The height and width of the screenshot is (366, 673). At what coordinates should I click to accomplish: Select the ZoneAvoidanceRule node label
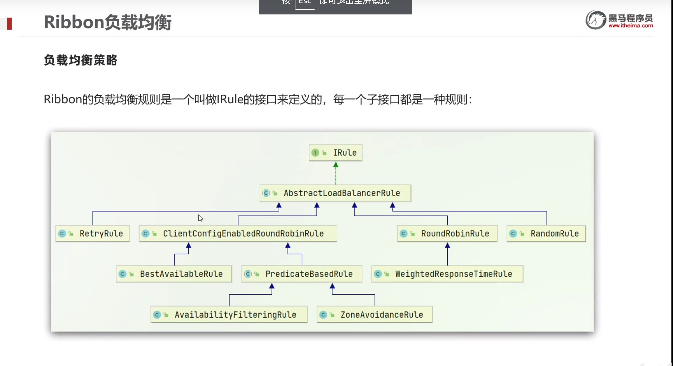click(382, 315)
